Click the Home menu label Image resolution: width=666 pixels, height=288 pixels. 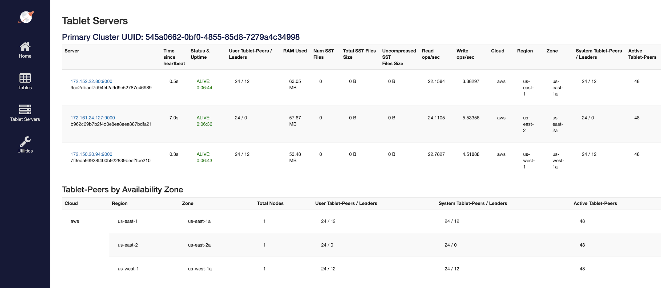(25, 56)
